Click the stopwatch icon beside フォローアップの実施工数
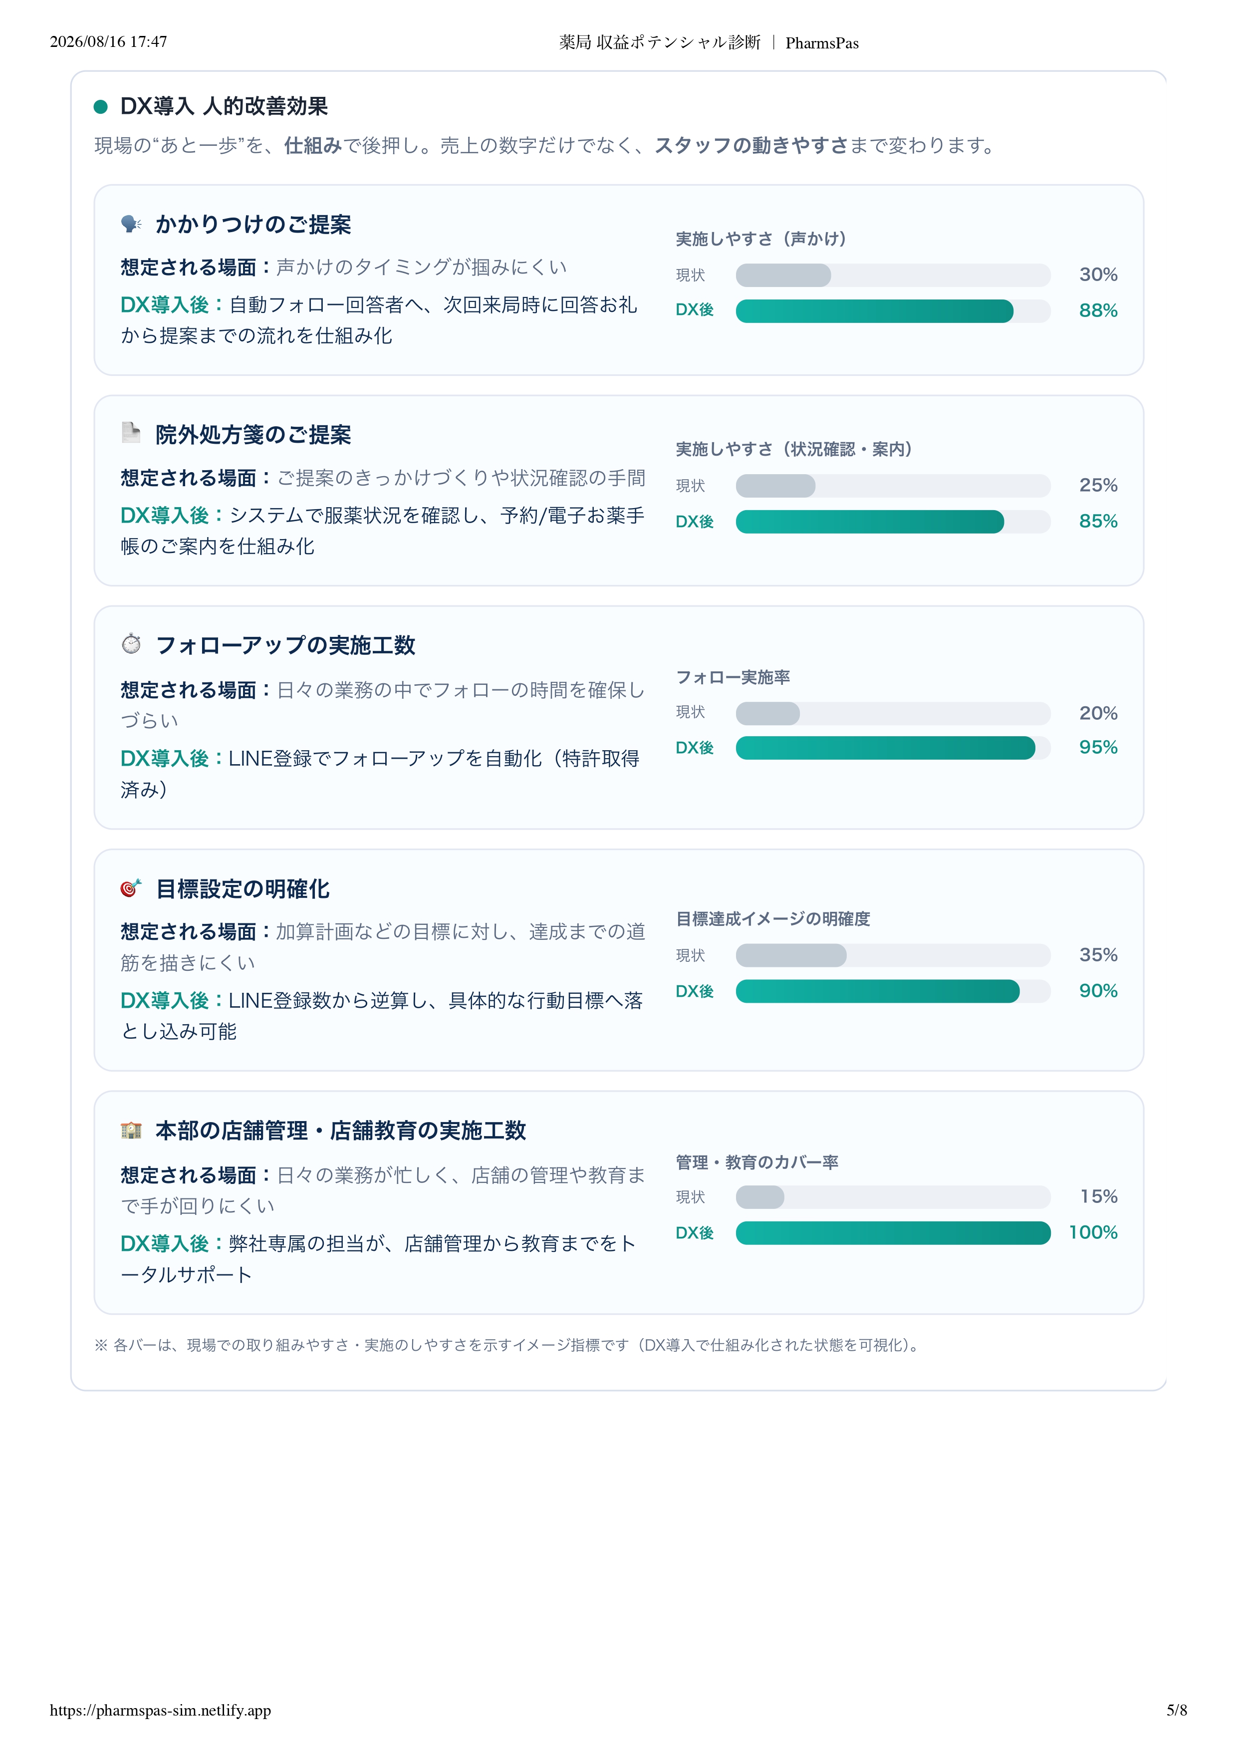This screenshot has width=1237, height=1751. coord(131,644)
